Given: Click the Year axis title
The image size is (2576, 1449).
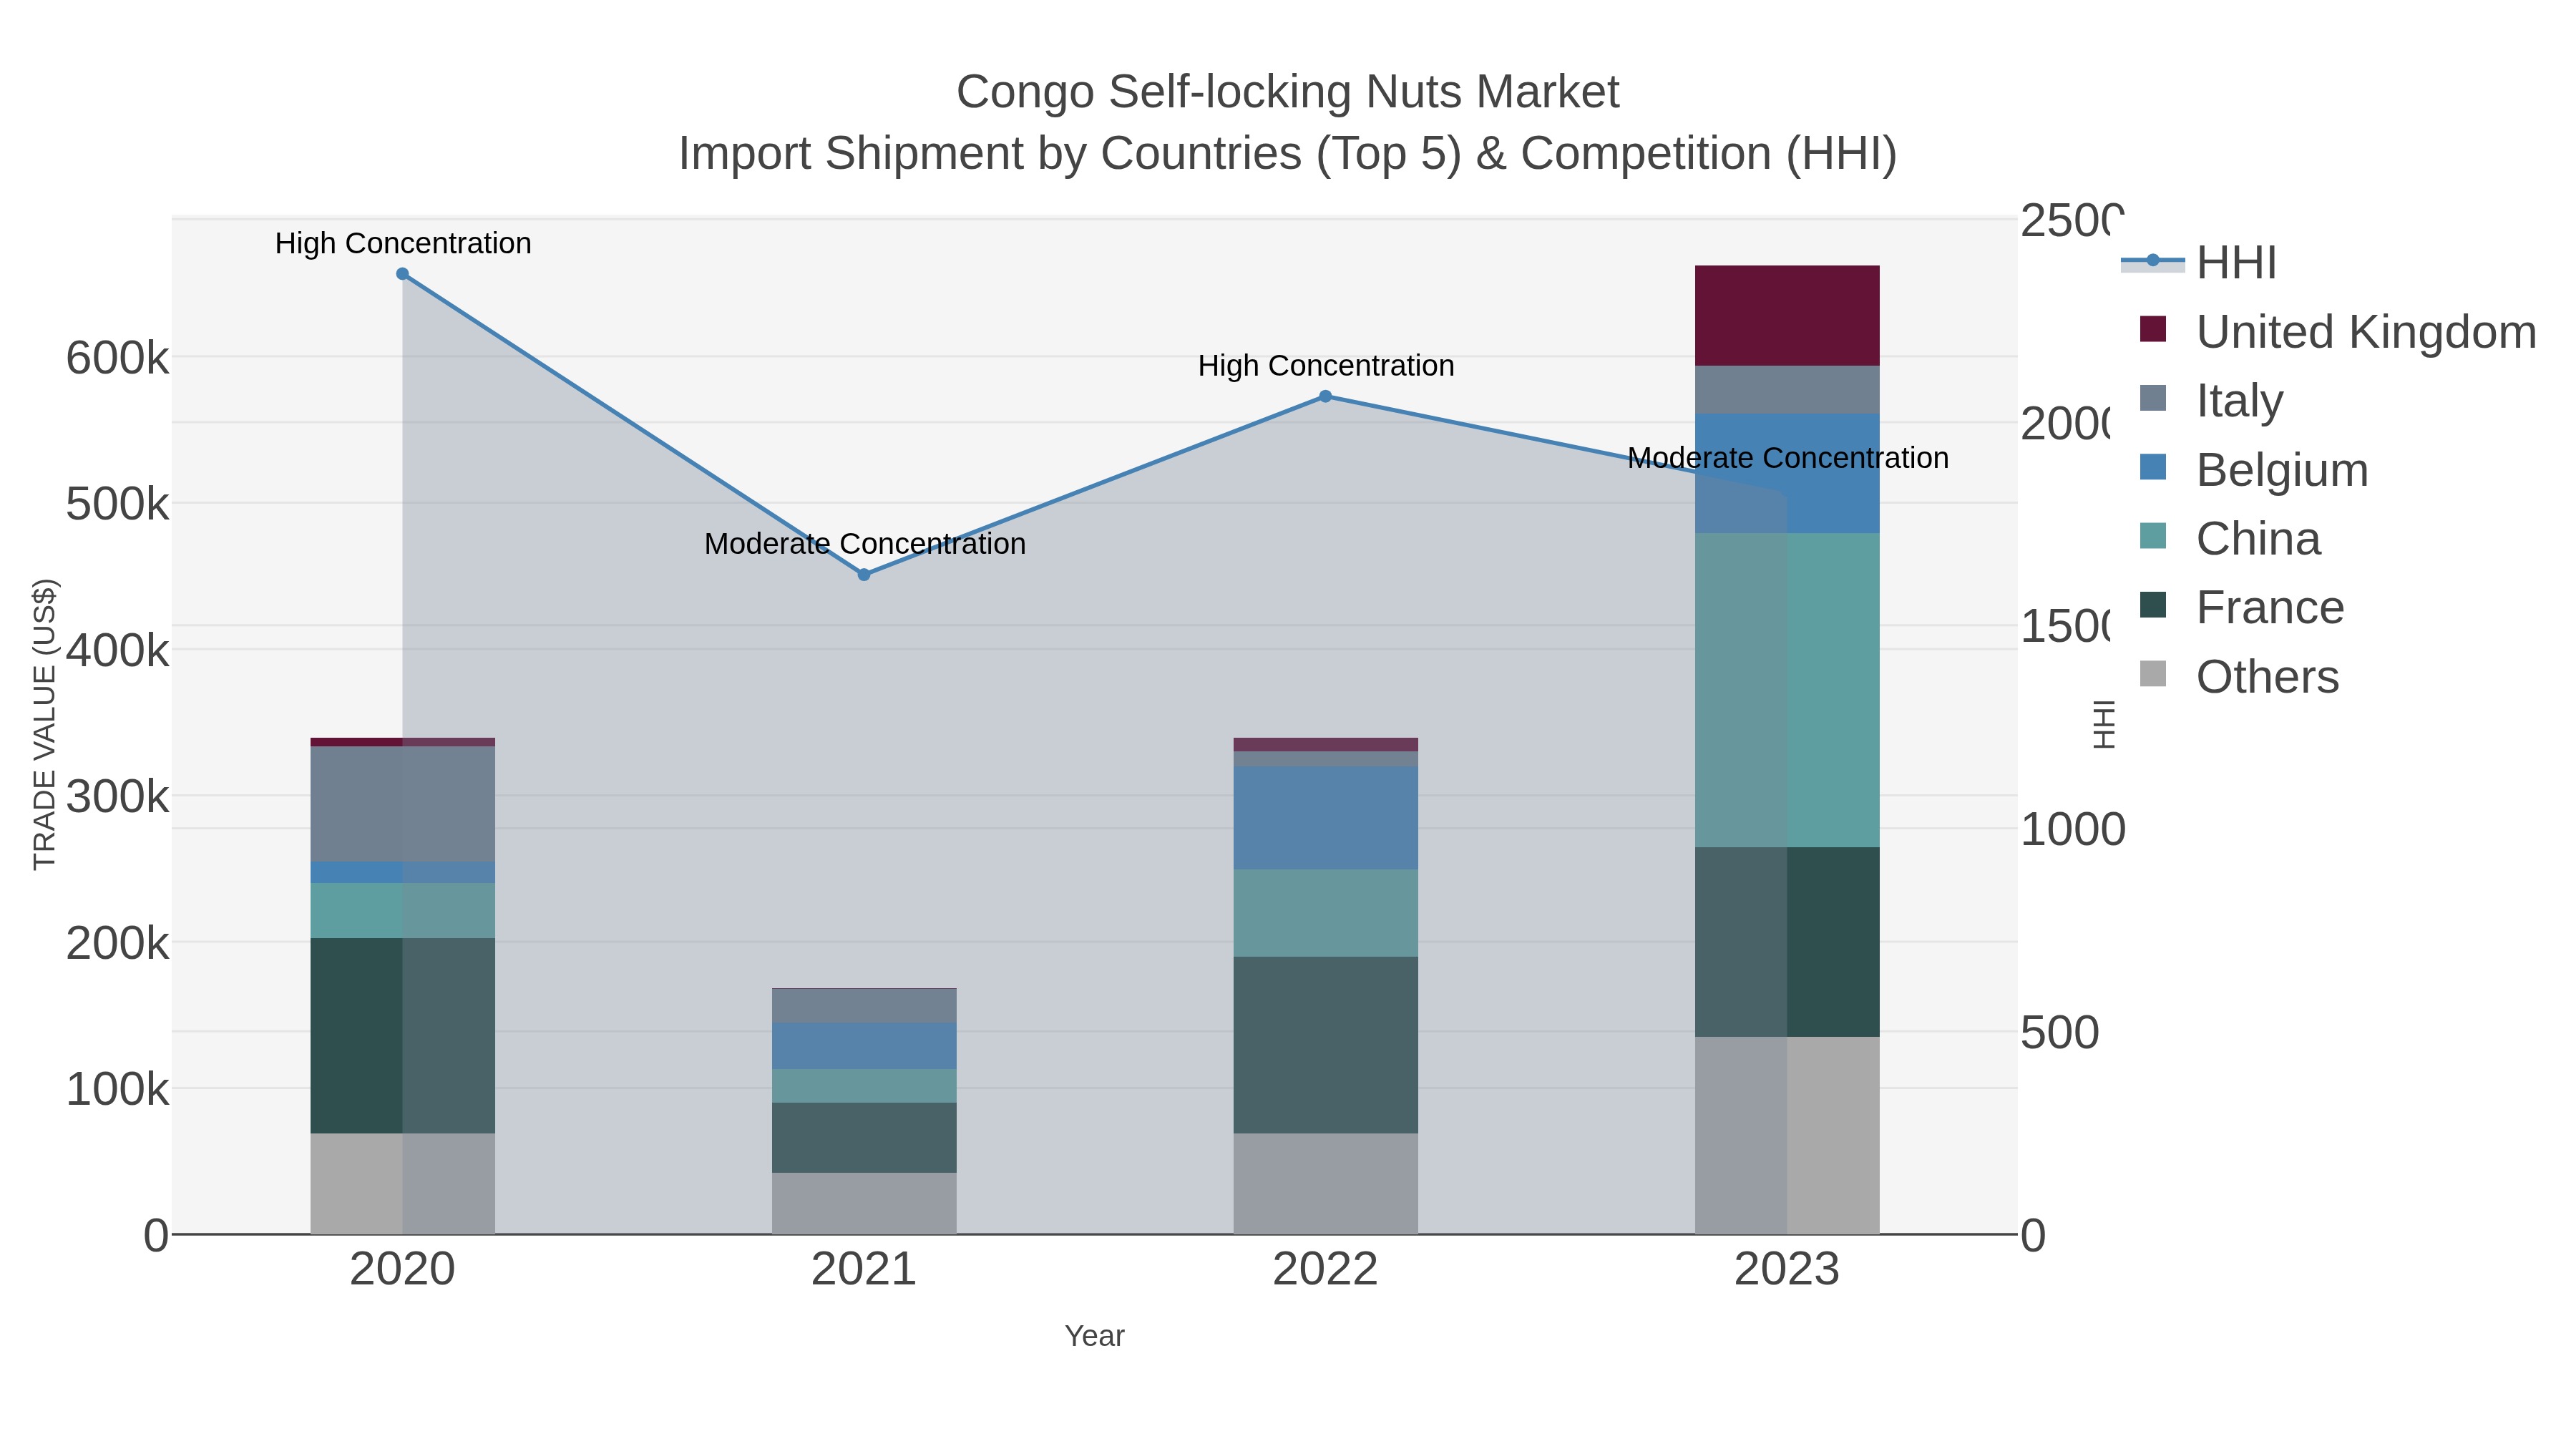Looking at the screenshot, I should click(1095, 1336).
